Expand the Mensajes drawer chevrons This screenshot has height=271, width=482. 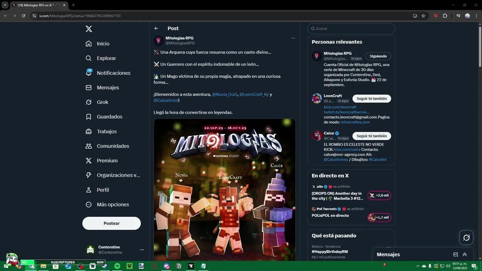pos(465,254)
